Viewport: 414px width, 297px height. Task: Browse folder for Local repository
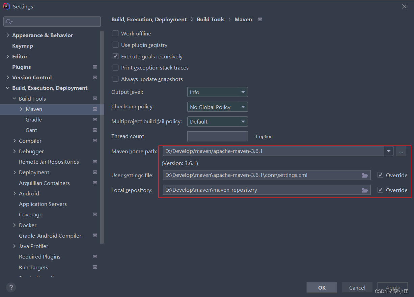[x=365, y=190]
